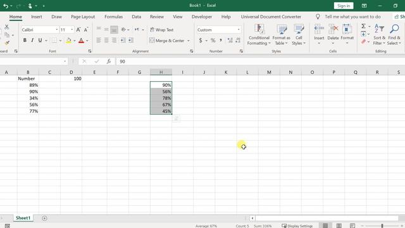Click the Page Layout view button in status bar
This screenshot has width=405, height=228.
pyautogui.click(x=339, y=225)
